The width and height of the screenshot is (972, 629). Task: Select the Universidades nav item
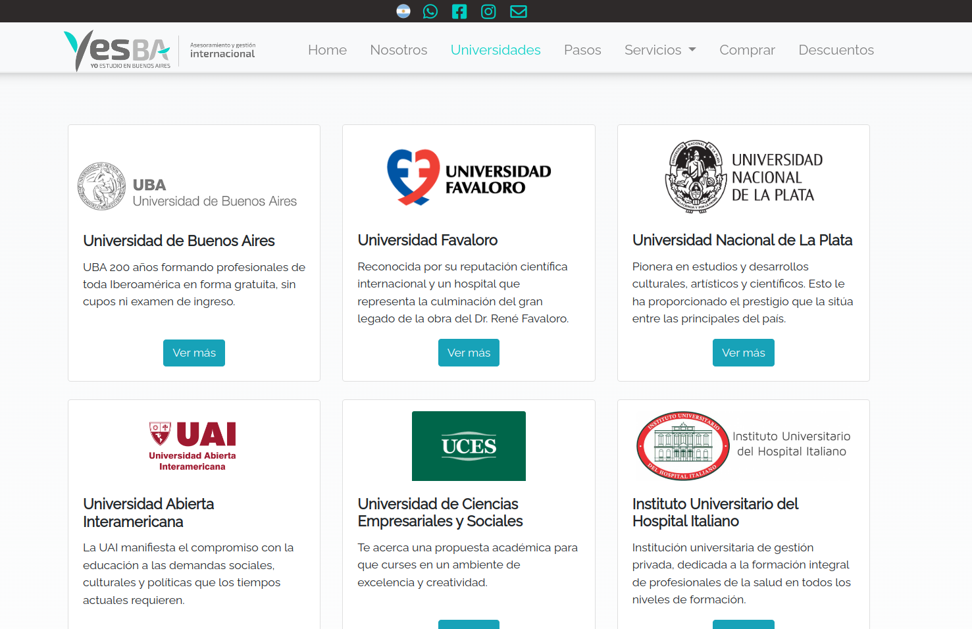pos(496,50)
